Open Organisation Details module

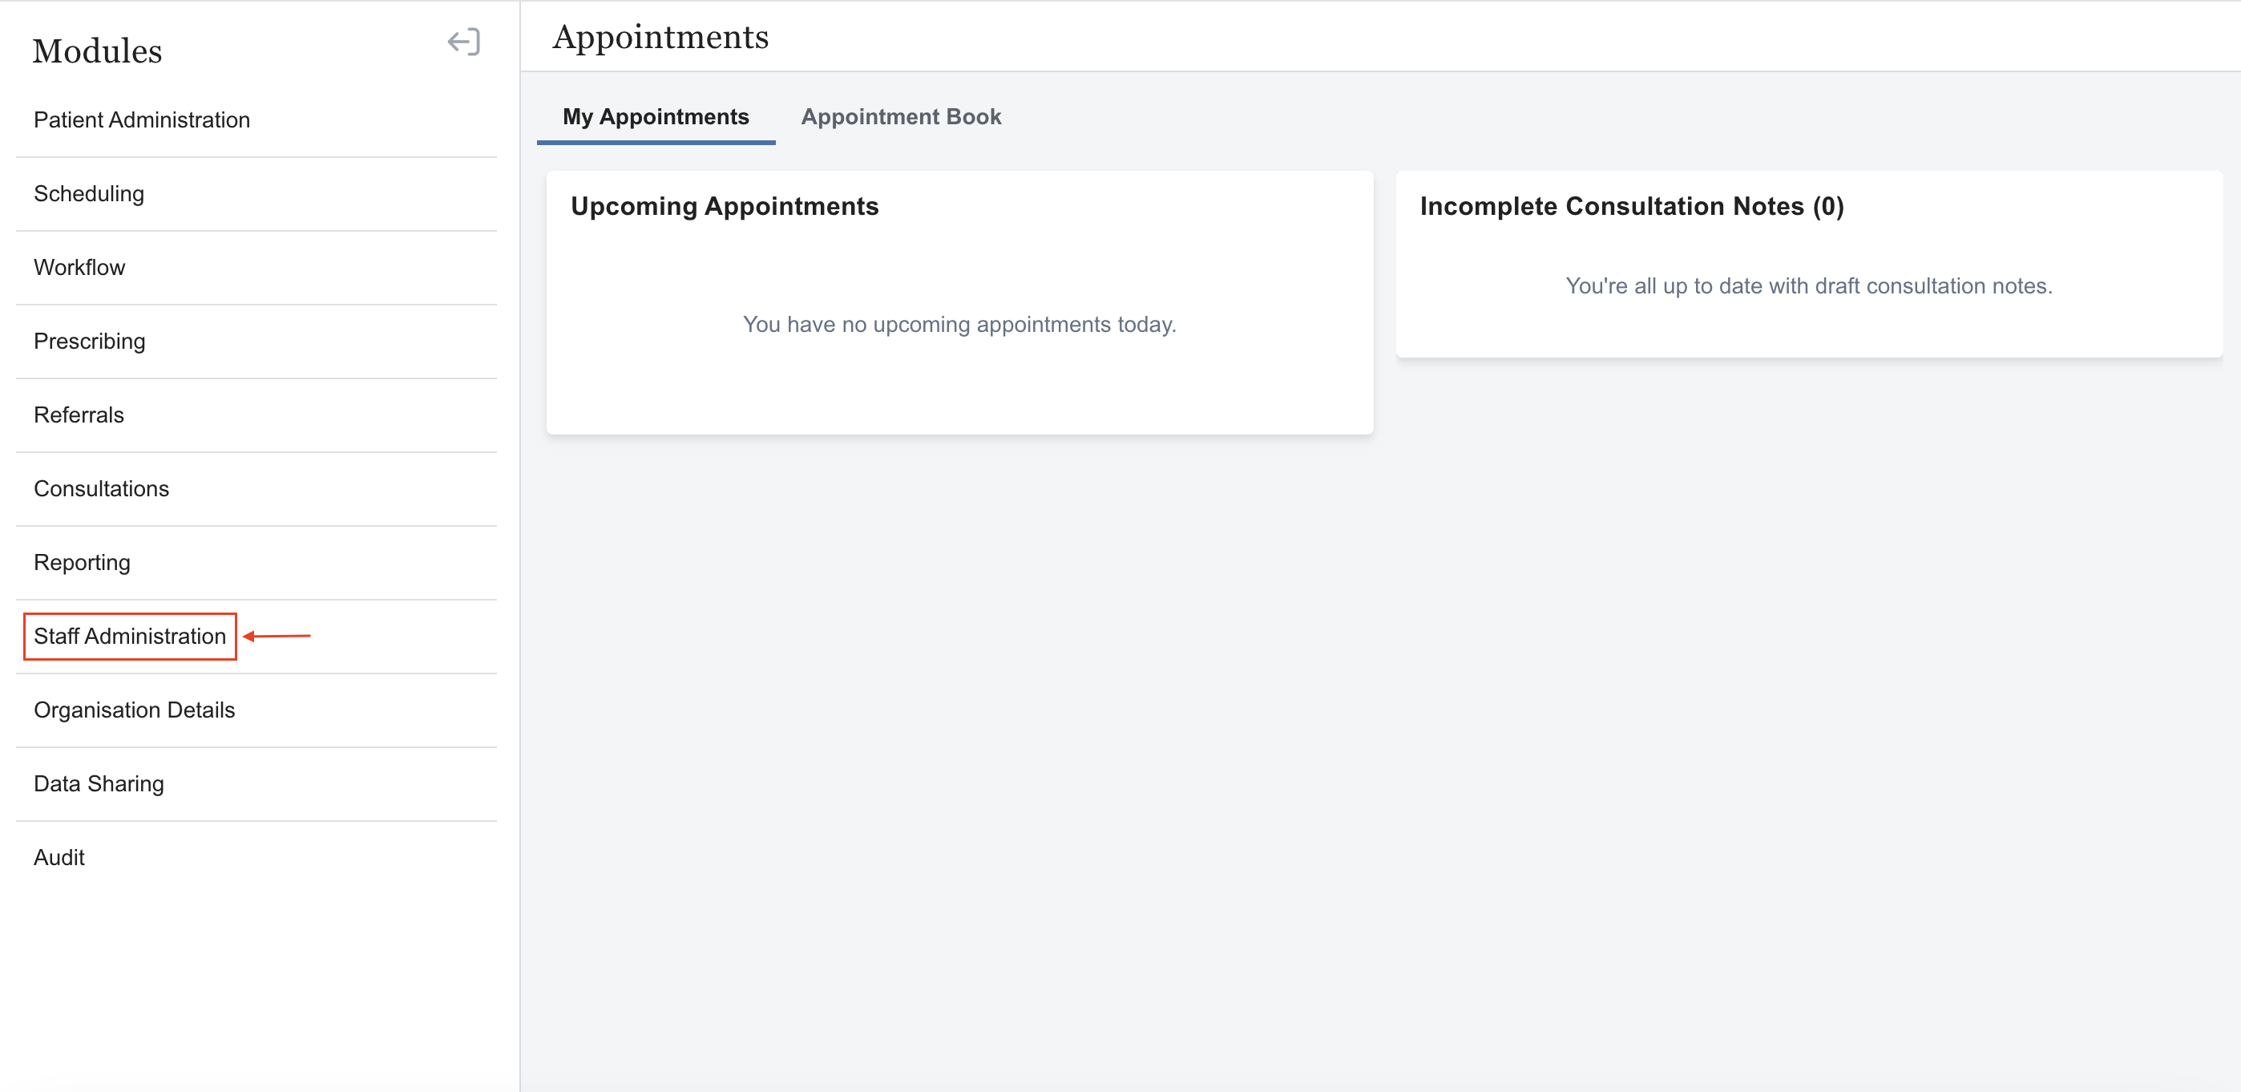pos(134,710)
